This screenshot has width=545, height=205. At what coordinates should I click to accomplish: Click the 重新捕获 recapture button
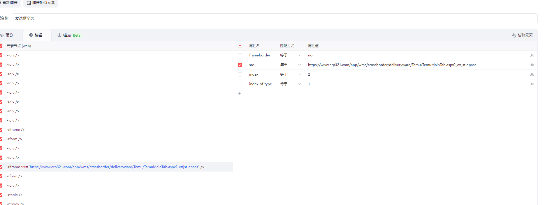tap(9, 3)
